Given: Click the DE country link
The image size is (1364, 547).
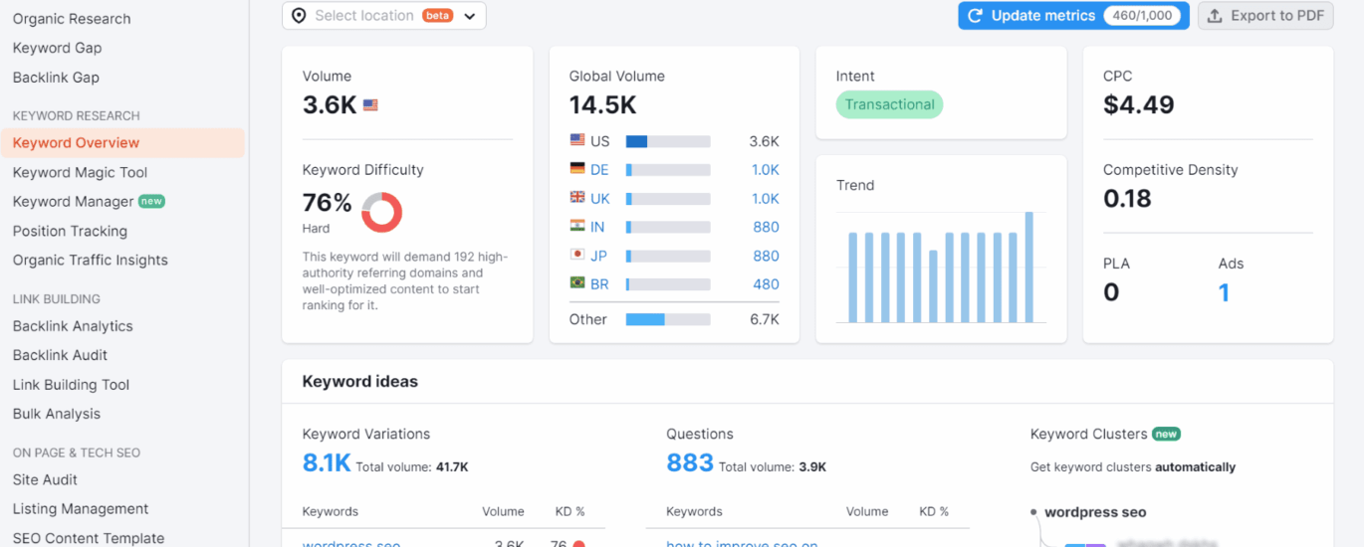Looking at the screenshot, I should (x=599, y=170).
